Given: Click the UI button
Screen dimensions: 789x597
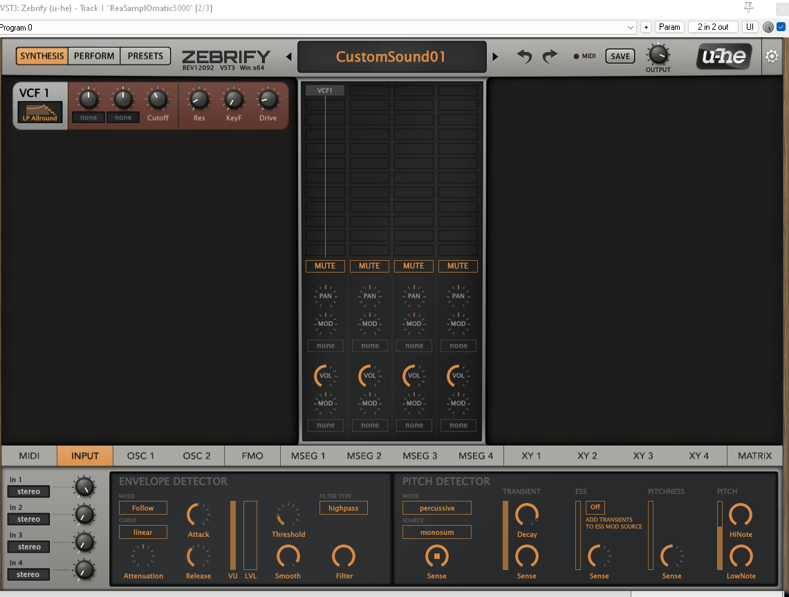Looking at the screenshot, I should pyautogui.click(x=750, y=27).
